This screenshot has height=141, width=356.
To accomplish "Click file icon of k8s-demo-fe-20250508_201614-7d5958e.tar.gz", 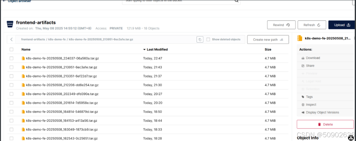I will [x=23, y=103].
